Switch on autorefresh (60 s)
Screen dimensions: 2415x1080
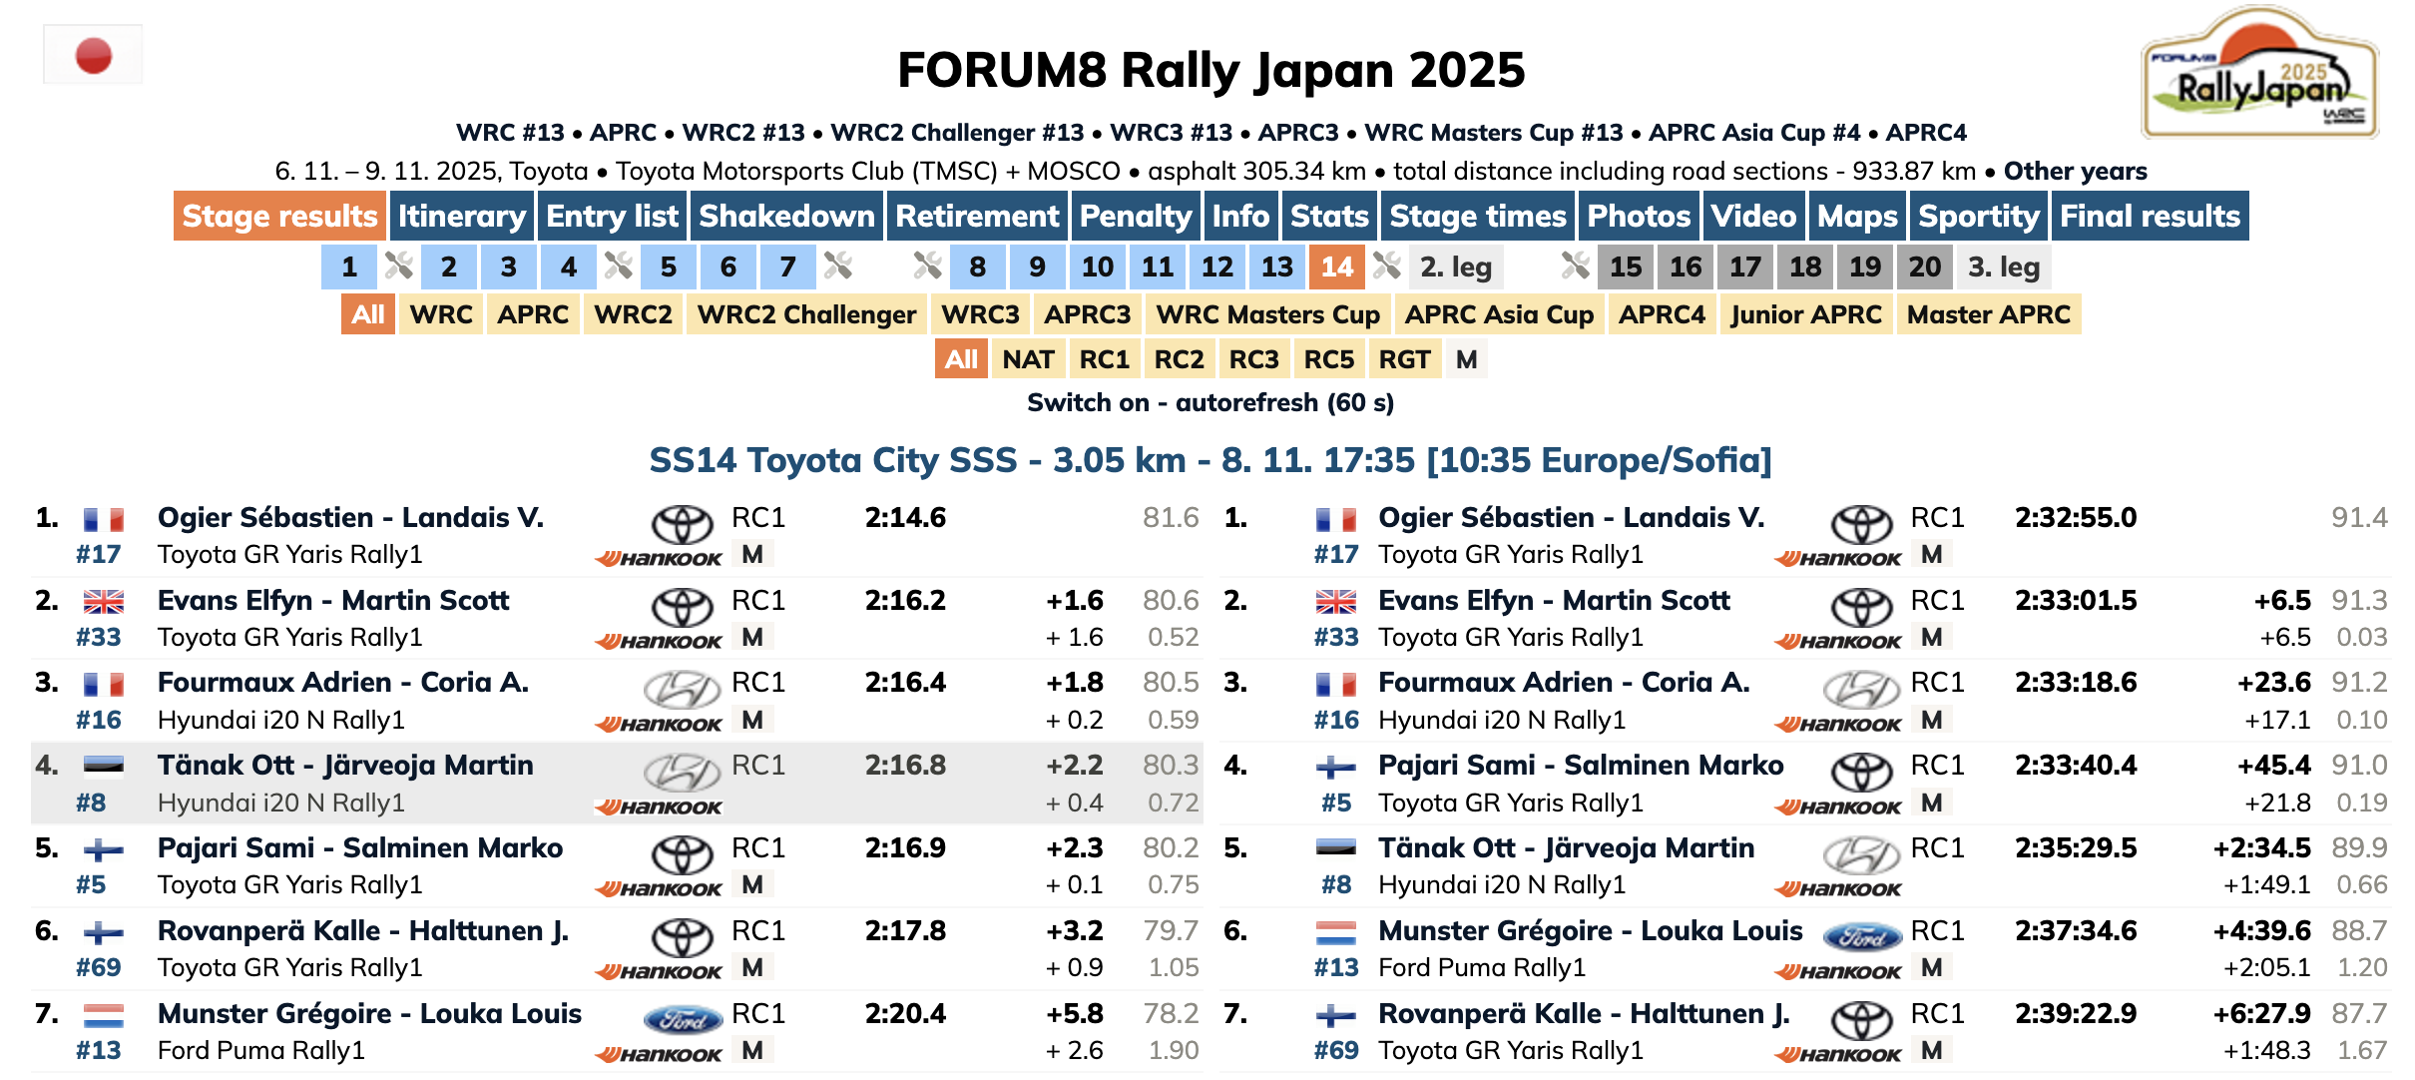[x=1210, y=402]
